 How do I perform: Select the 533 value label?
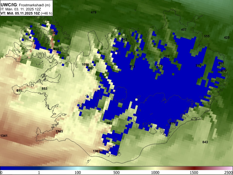(109, 123)
